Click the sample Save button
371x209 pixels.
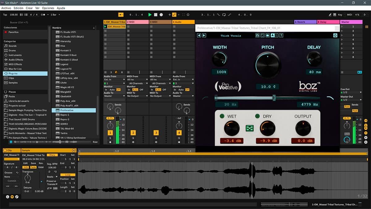click(33, 163)
